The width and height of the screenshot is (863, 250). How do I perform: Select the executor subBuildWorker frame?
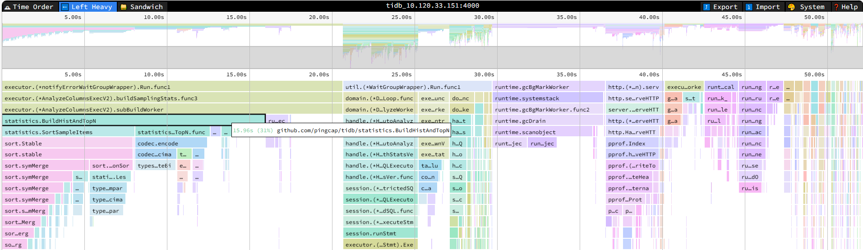pos(171,110)
